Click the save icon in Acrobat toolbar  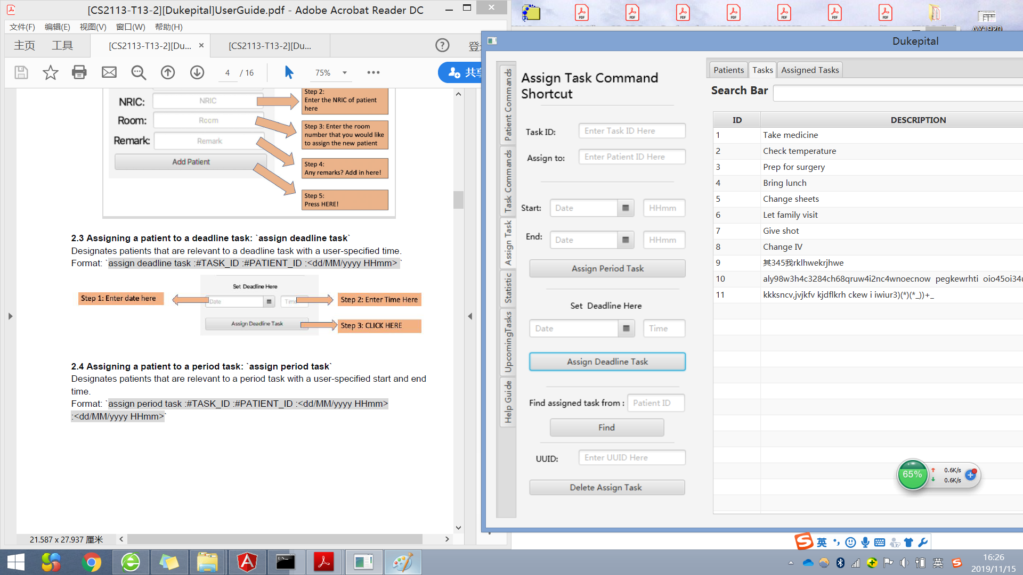[21, 72]
